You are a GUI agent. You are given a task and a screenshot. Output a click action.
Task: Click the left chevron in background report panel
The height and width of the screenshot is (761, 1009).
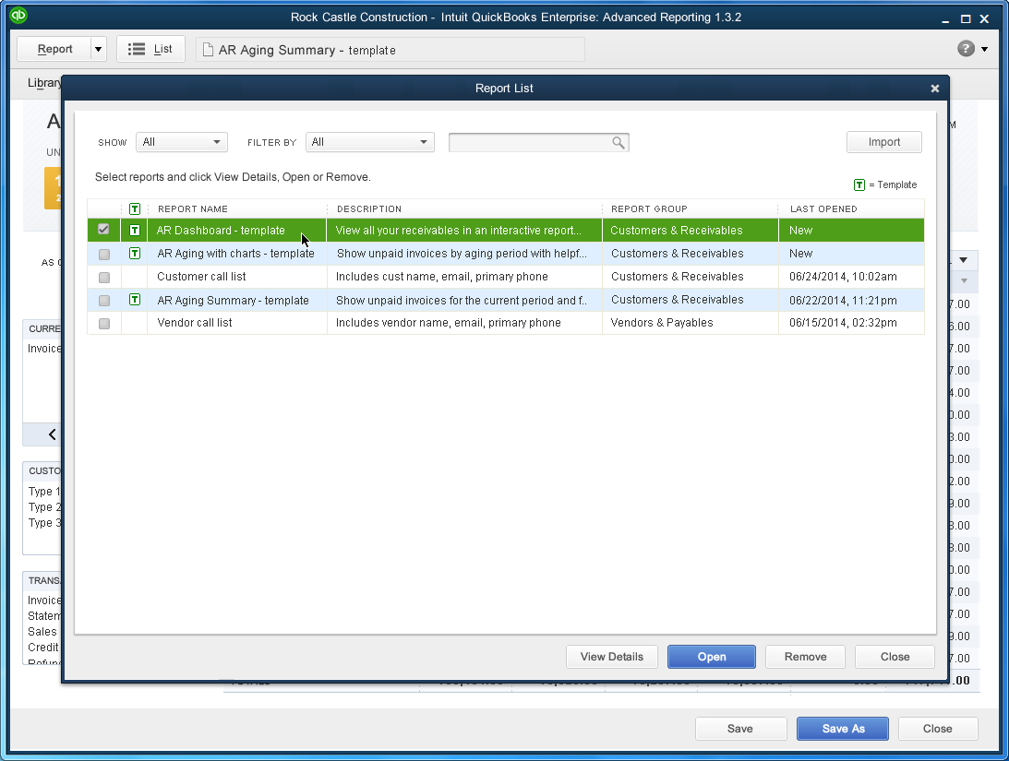coord(52,434)
